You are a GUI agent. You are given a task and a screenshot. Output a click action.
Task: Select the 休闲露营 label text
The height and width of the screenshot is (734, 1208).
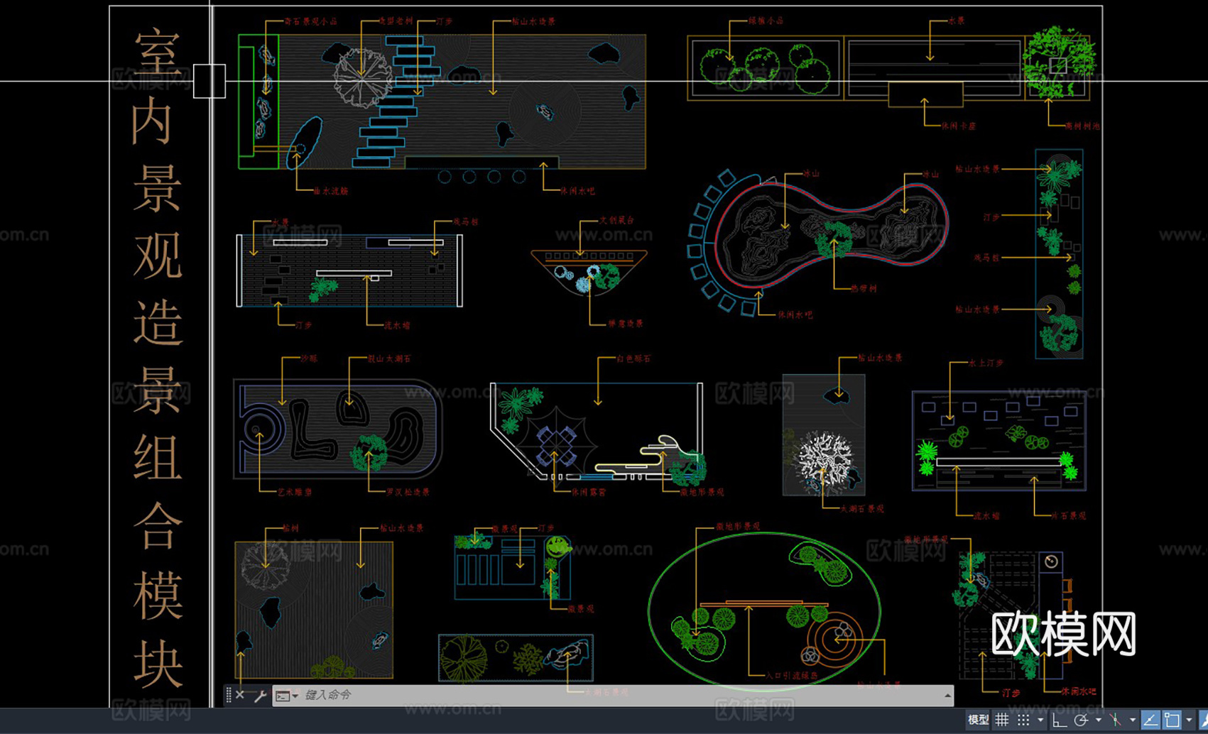(x=589, y=491)
